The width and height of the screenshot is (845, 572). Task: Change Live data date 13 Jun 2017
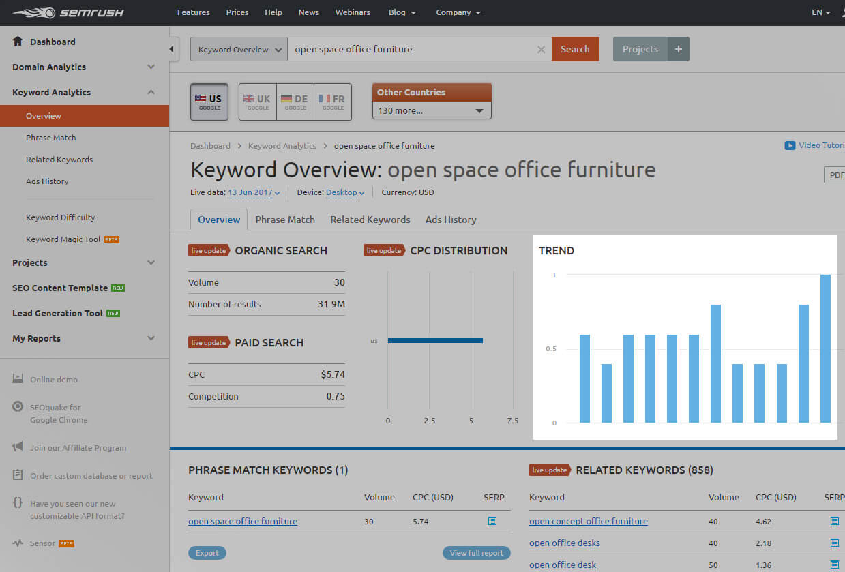(x=254, y=192)
